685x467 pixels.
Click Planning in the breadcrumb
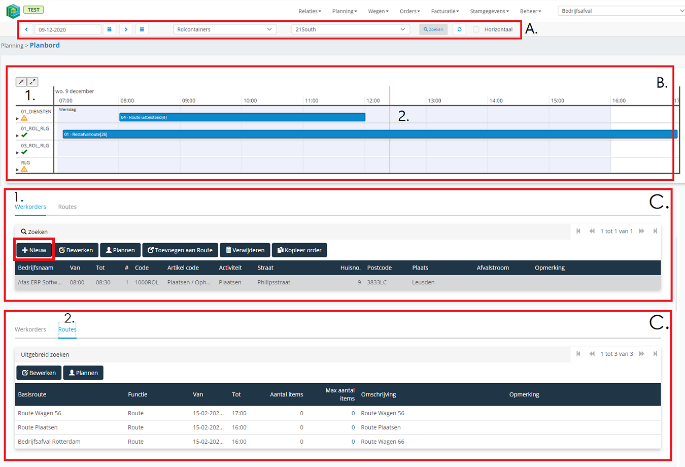coord(12,46)
